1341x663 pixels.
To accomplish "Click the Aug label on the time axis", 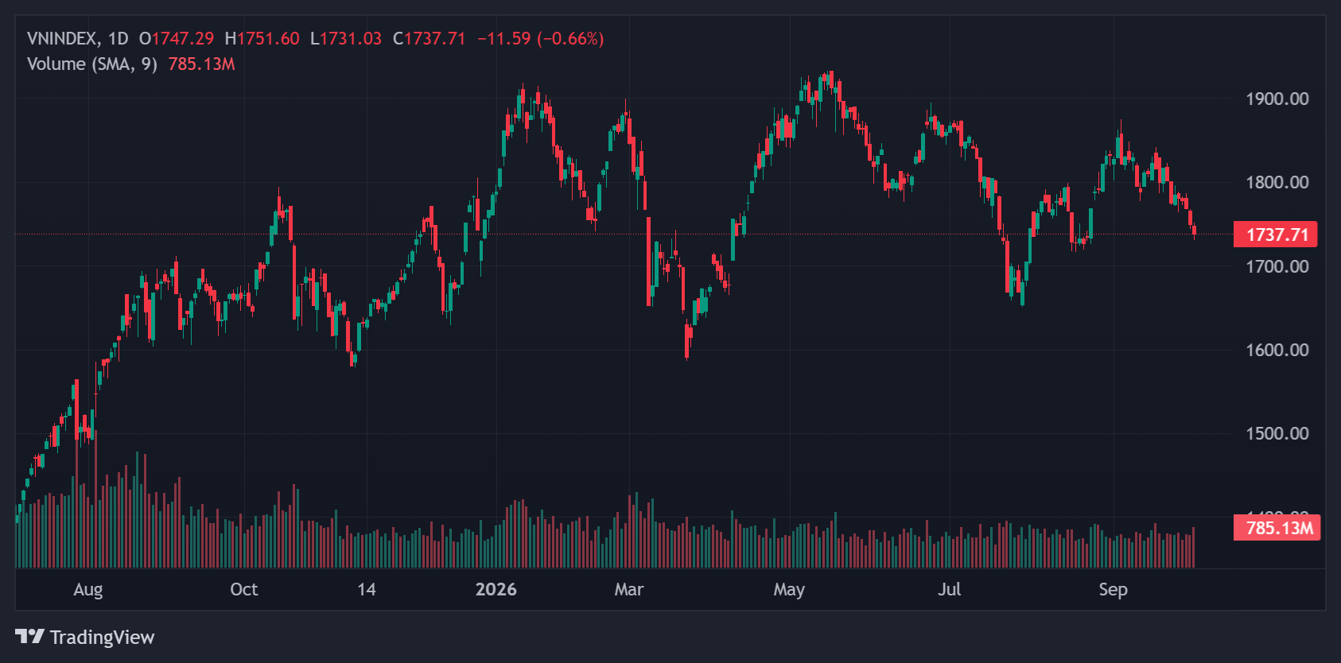I will (88, 590).
